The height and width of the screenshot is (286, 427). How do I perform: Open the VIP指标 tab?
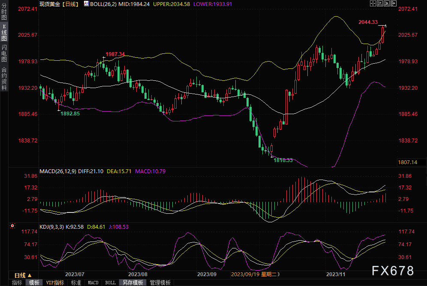pos(55,283)
